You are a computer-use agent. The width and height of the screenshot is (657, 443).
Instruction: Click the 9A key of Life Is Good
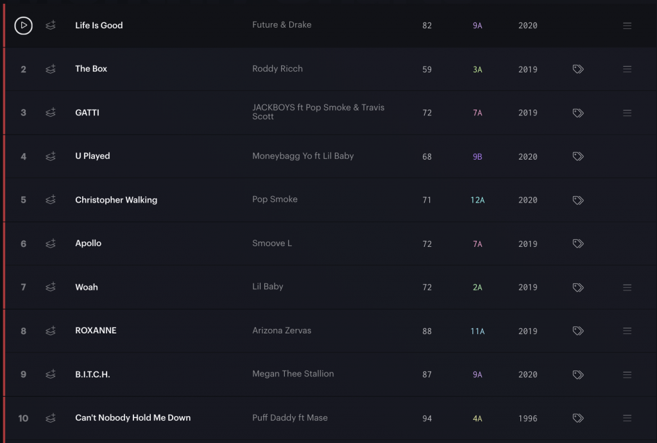(477, 26)
